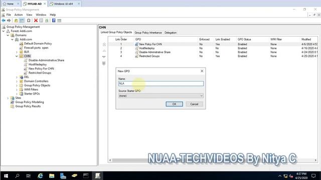The width and height of the screenshot is (321, 180).
Task: Expand the Group Policy Objects node
Action: pyautogui.click(x=17, y=85)
